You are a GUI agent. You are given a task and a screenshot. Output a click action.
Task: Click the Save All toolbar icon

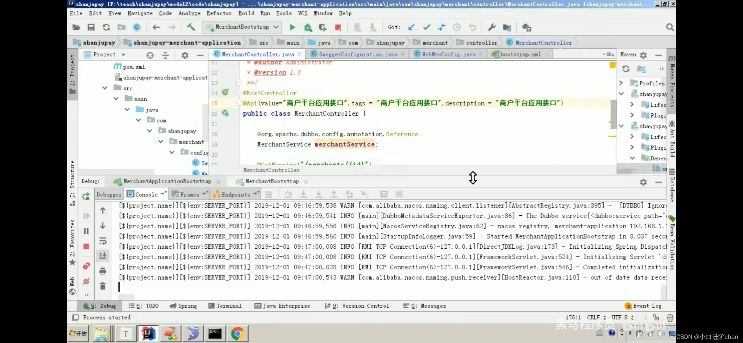[x=91, y=27]
